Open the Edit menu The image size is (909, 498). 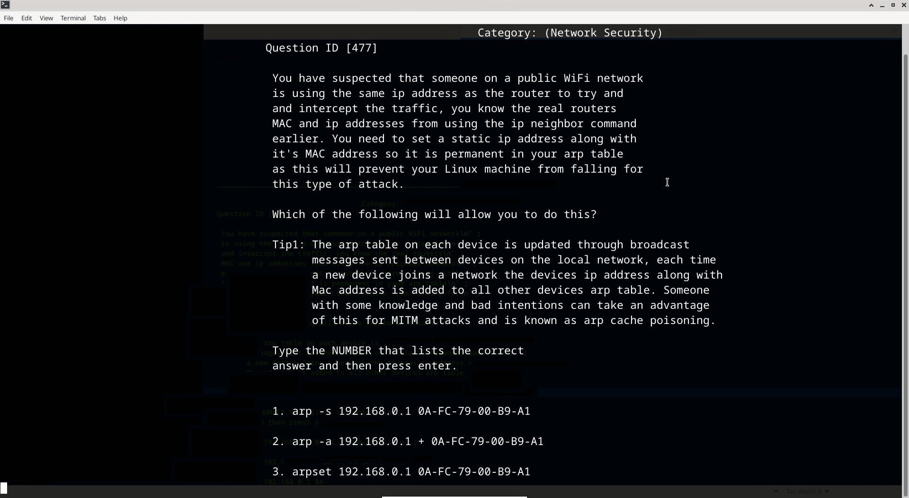click(x=27, y=18)
